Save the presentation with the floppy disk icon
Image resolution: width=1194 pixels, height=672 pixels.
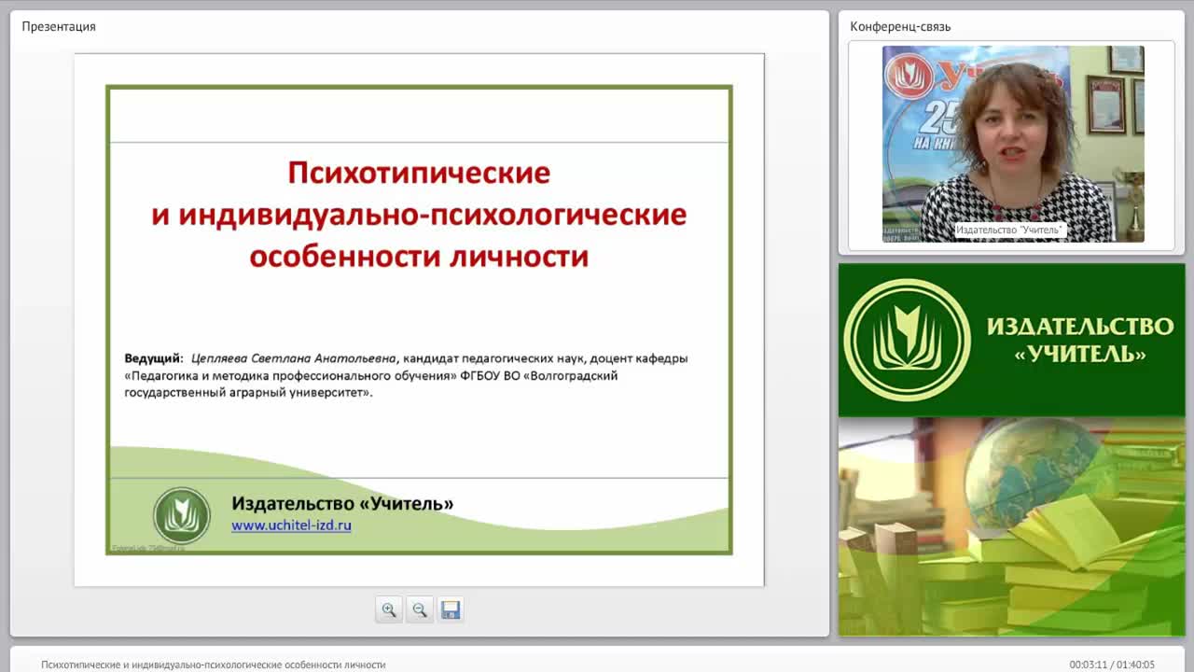coord(451,609)
